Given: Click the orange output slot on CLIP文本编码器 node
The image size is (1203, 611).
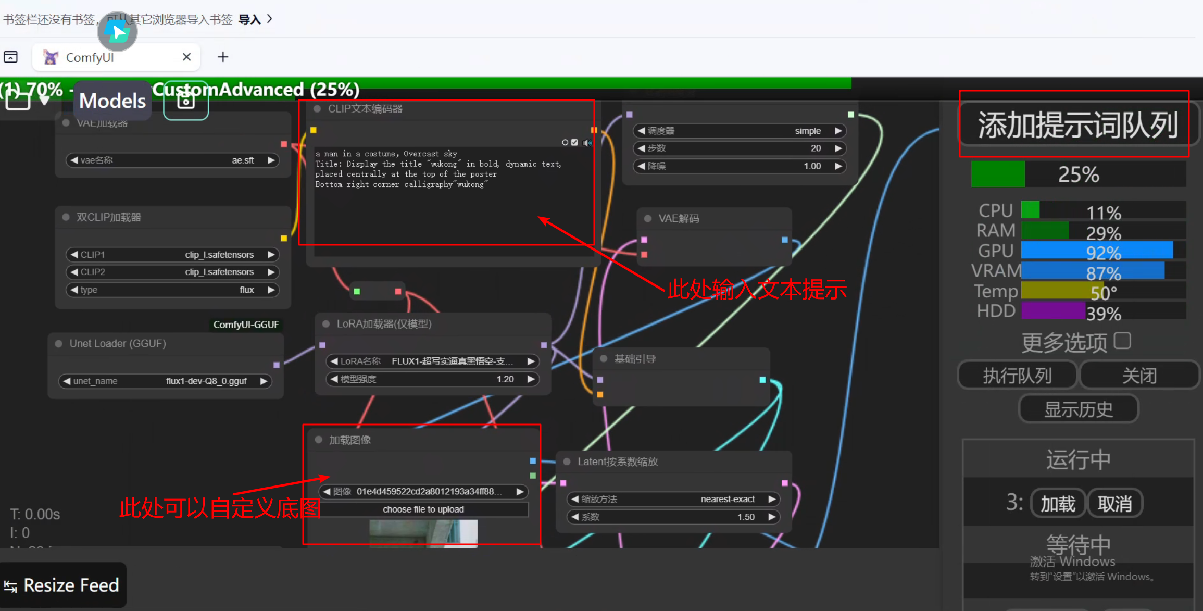Looking at the screenshot, I should click(593, 130).
